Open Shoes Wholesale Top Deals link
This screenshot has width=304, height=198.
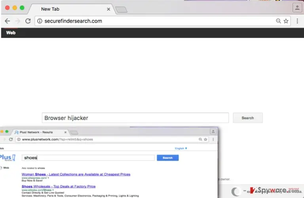click(59, 187)
